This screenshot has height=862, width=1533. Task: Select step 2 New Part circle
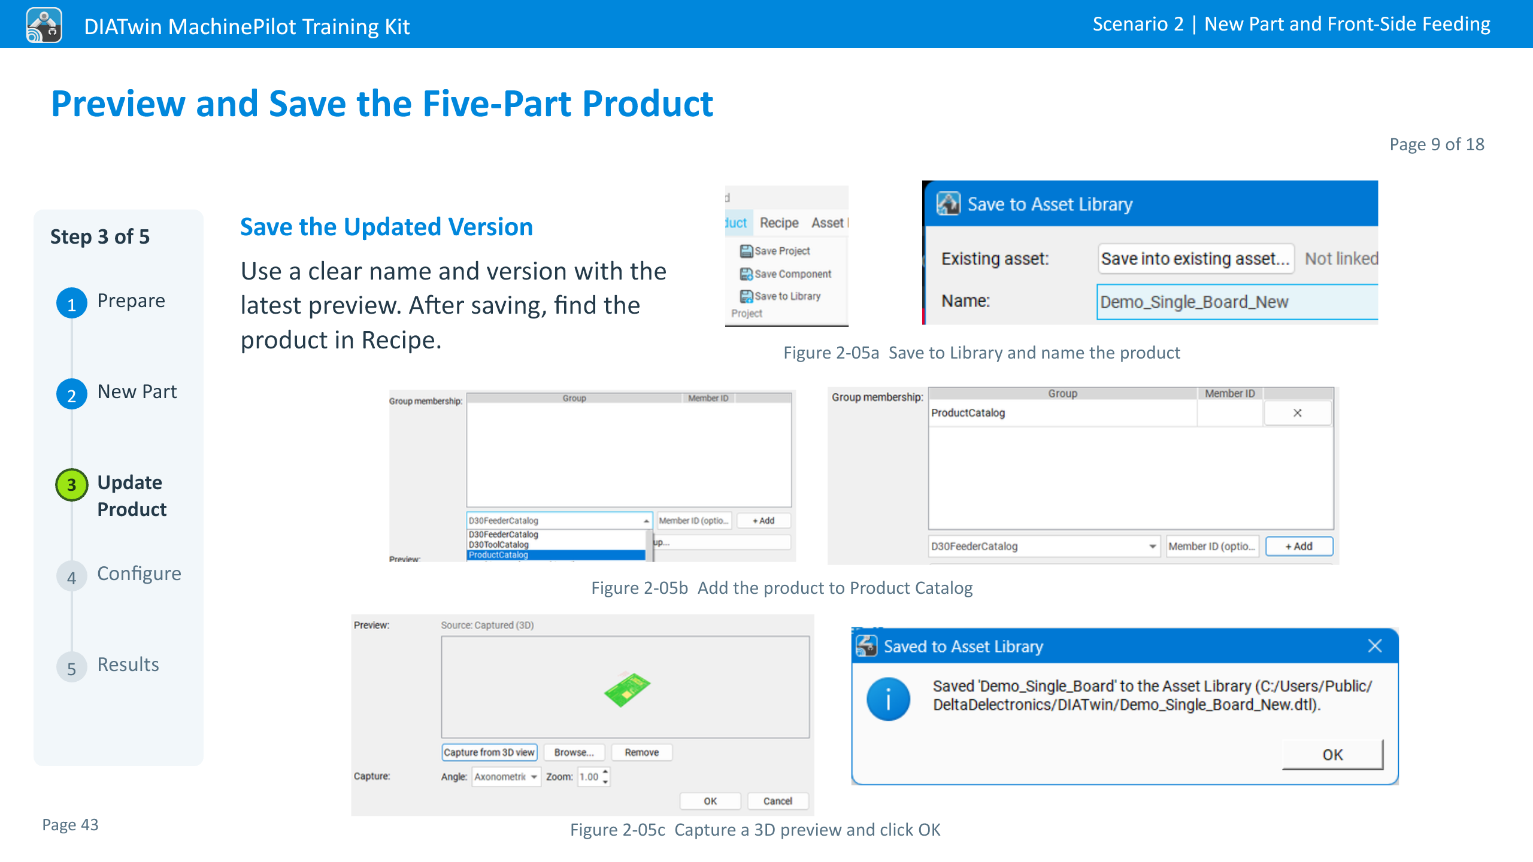pyautogui.click(x=71, y=394)
